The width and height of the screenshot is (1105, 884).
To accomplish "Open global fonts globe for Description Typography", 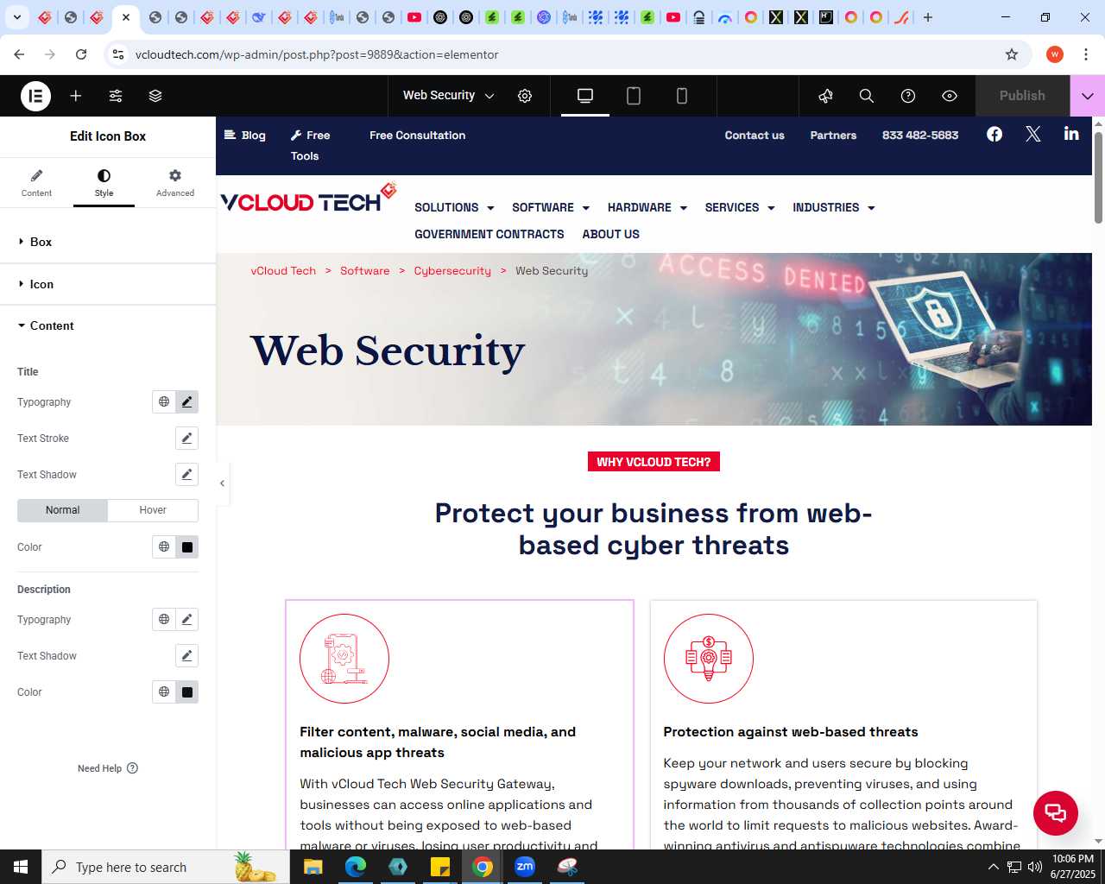I will tap(163, 619).
